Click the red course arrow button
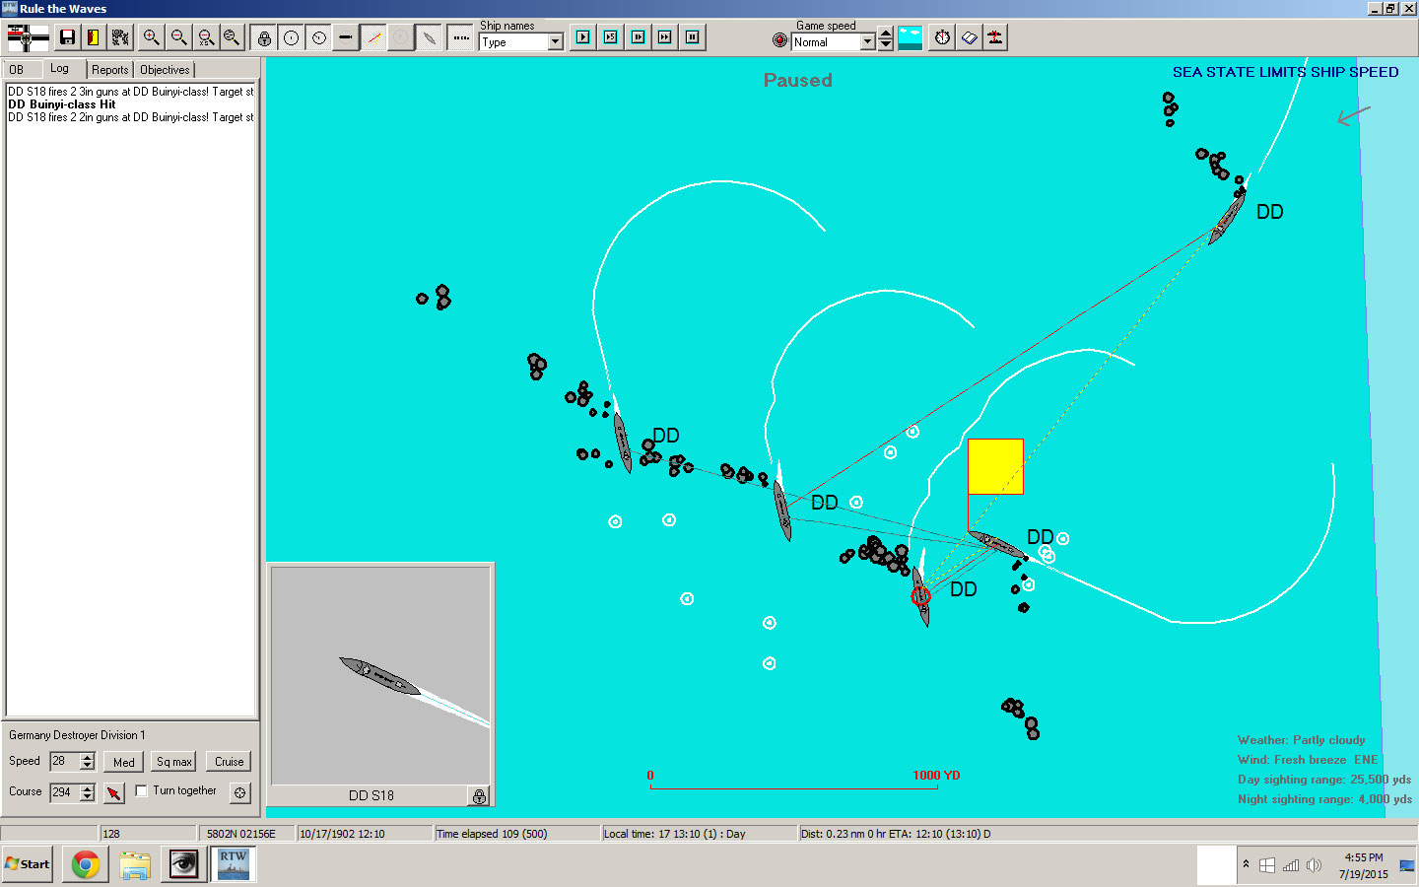This screenshot has width=1419, height=887. 114,792
